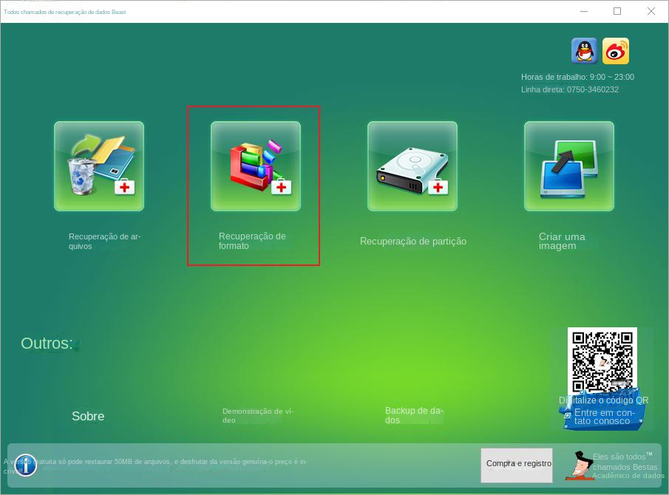Click the free version notice banner
The width and height of the screenshot is (669, 495).
(222, 462)
